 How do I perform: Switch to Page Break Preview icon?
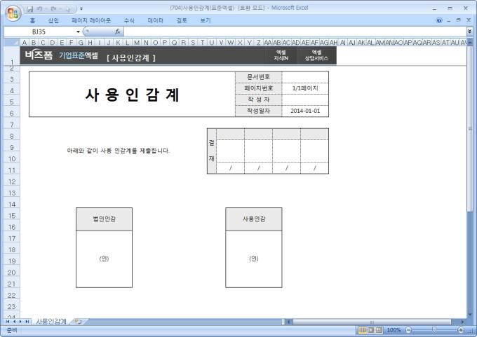(x=379, y=330)
